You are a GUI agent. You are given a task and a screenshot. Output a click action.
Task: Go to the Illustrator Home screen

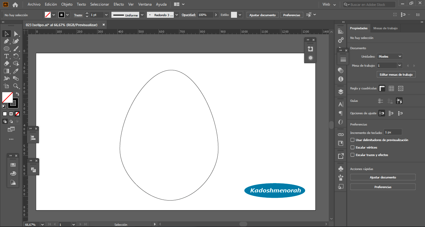15,5
